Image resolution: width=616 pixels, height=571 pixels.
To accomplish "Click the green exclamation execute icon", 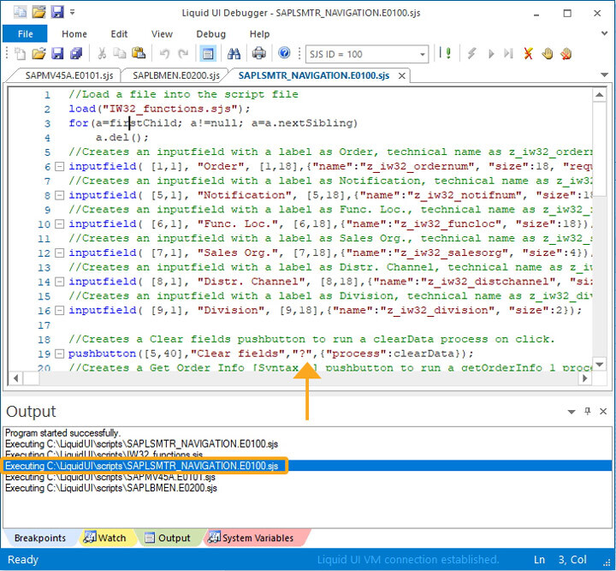I will 448,53.
